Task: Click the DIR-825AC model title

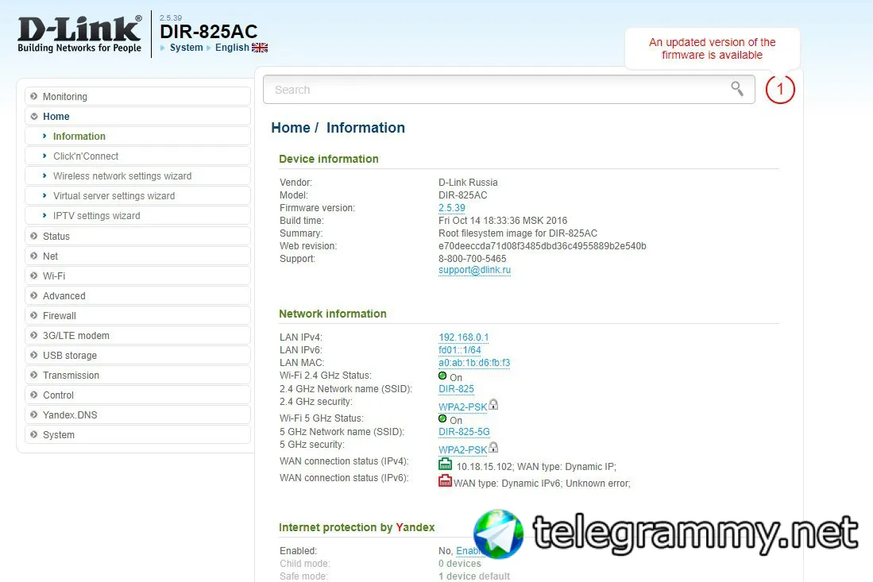Action: click(x=209, y=31)
